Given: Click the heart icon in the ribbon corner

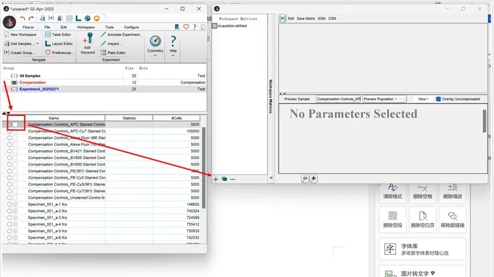Looking at the screenshot, I should [x=186, y=27].
